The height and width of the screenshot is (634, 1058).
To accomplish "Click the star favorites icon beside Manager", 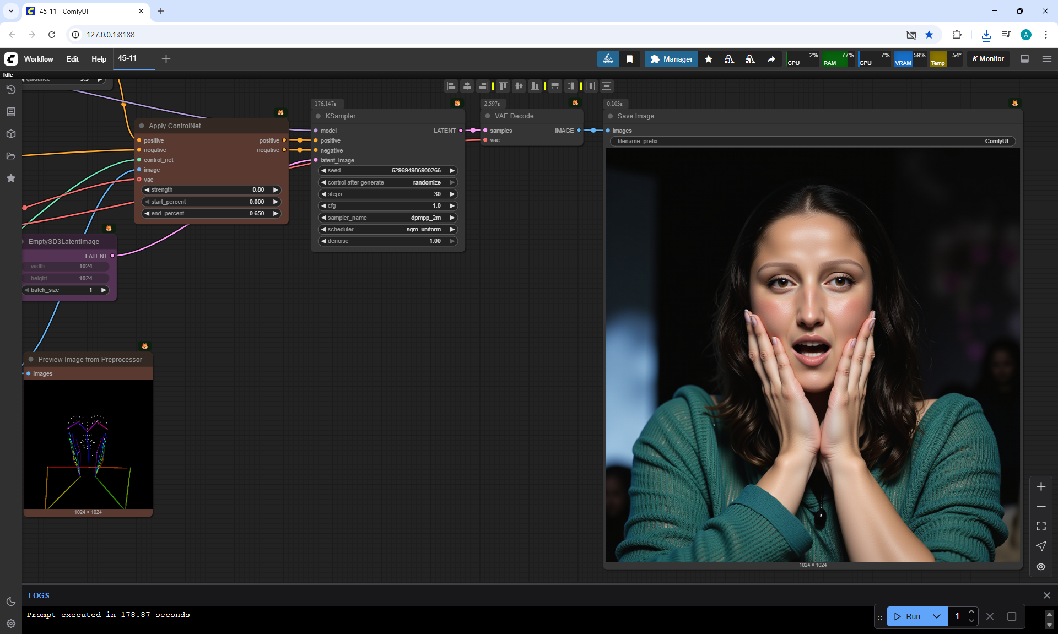I will pyautogui.click(x=709, y=59).
